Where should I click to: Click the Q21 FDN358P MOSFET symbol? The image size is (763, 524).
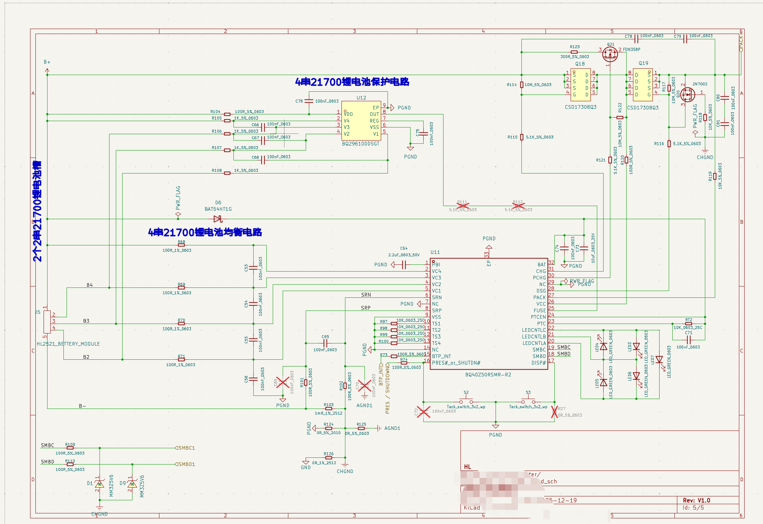(x=610, y=54)
